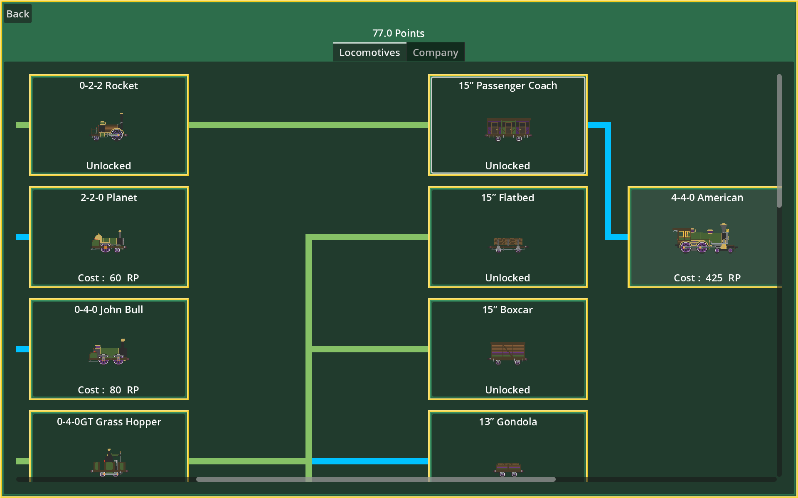The width and height of the screenshot is (798, 498).
Task: Click 'Cost : 425 RP' on American card
Action: [x=707, y=278]
